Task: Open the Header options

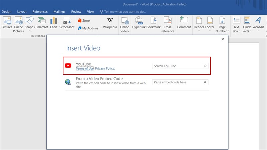Action: (x=199, y=24)
